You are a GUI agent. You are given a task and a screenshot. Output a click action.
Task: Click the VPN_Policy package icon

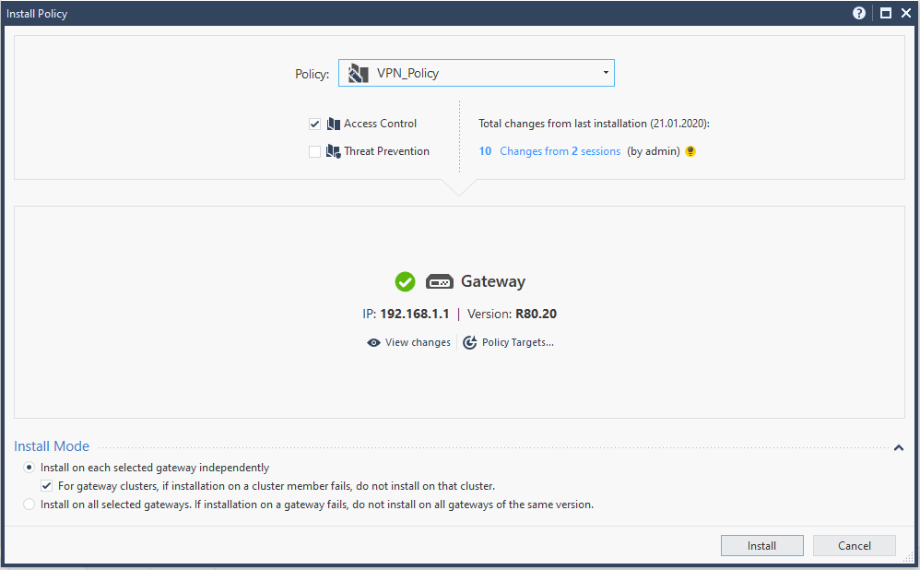tap(359, 73)
